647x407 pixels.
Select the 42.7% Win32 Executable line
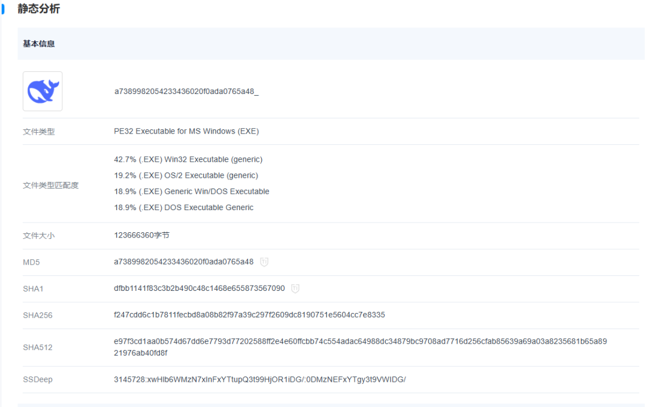point(188,159)
